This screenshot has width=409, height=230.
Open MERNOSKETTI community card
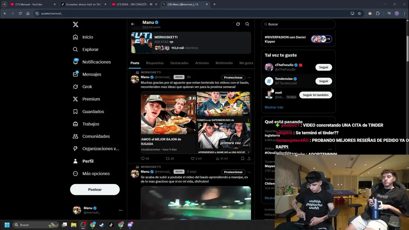(x=191, y=43)
